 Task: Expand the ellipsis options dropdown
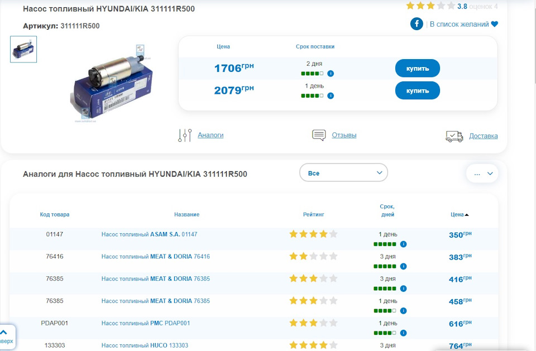point(482,174)
